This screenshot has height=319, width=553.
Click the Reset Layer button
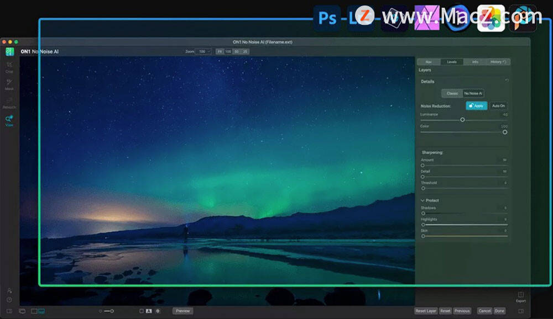click(426, 311)
